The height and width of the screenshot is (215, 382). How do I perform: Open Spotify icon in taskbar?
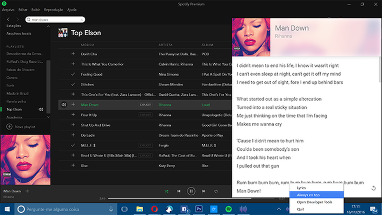[229, 209]
